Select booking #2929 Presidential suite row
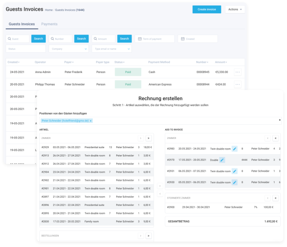 click(x=96, y=147)
